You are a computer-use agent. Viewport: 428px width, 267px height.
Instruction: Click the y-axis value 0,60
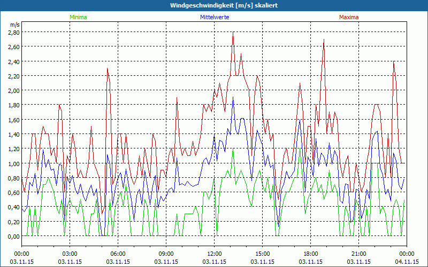point(14,192)
